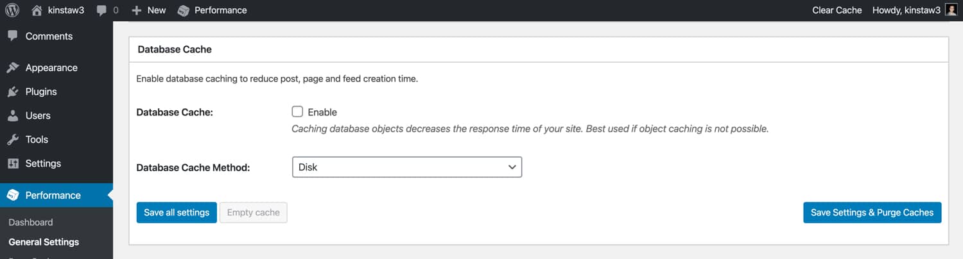Click Save Settings & Purge Caches button
Image resolution: width=963 pixels, height=259 pixels.
872,213
